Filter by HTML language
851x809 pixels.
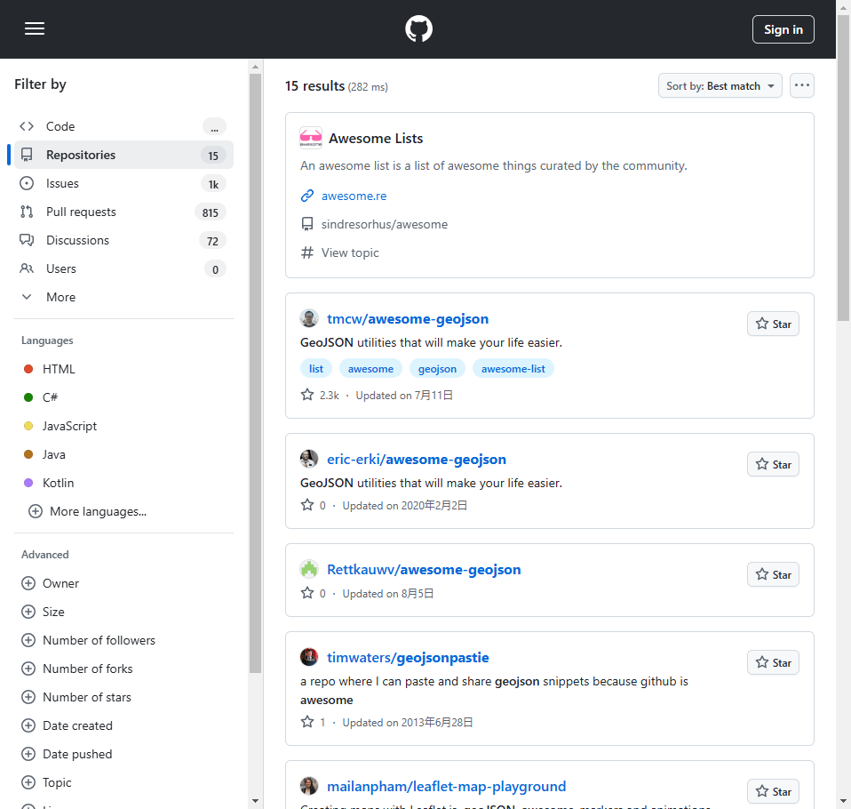pos(59,369)
